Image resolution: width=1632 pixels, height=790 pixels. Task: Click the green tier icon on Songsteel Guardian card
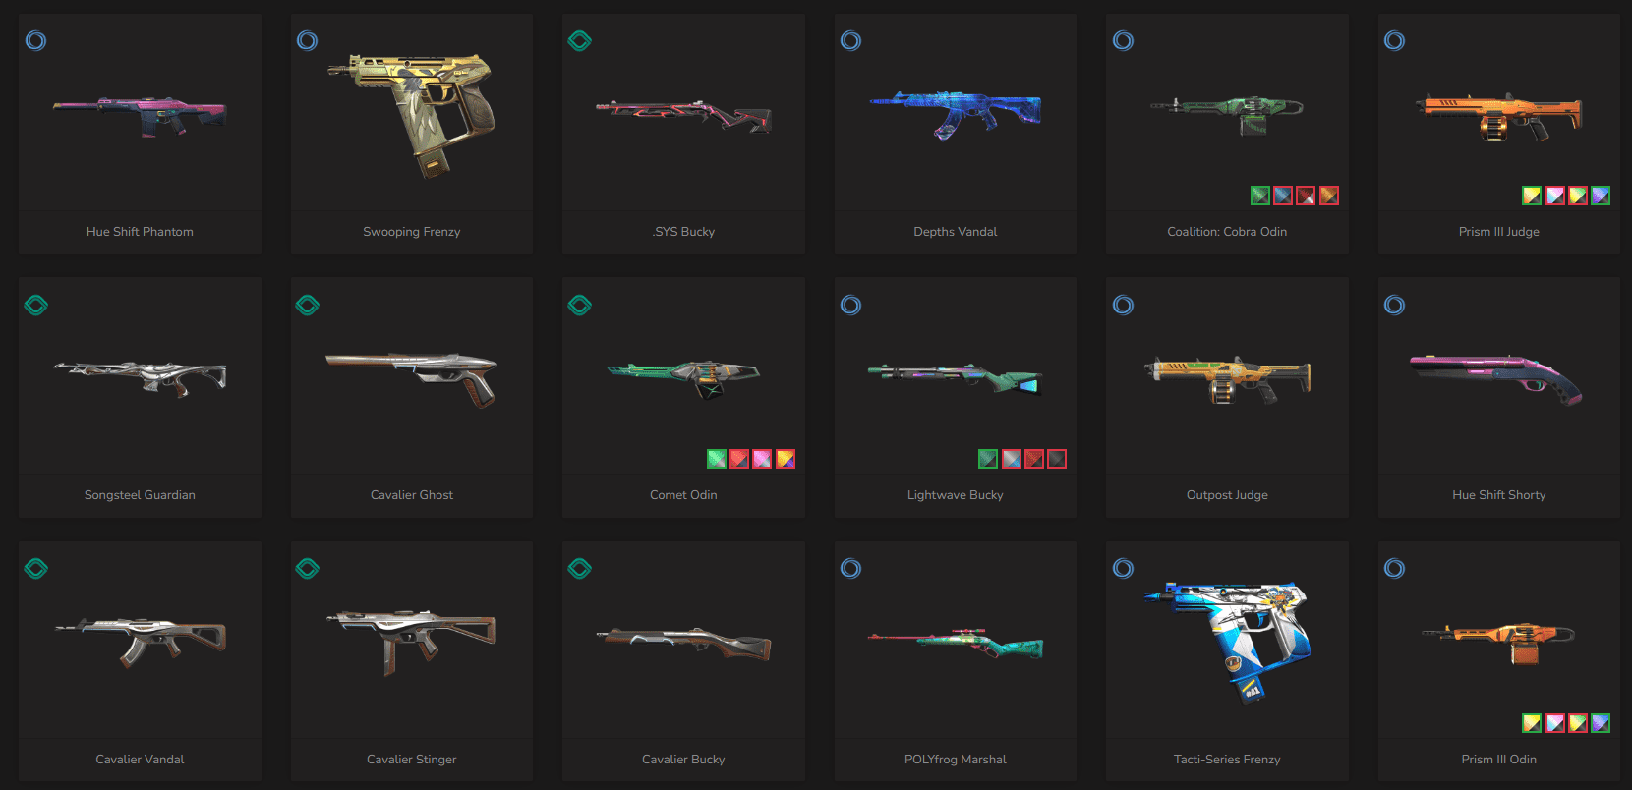(x=35, y=305)
